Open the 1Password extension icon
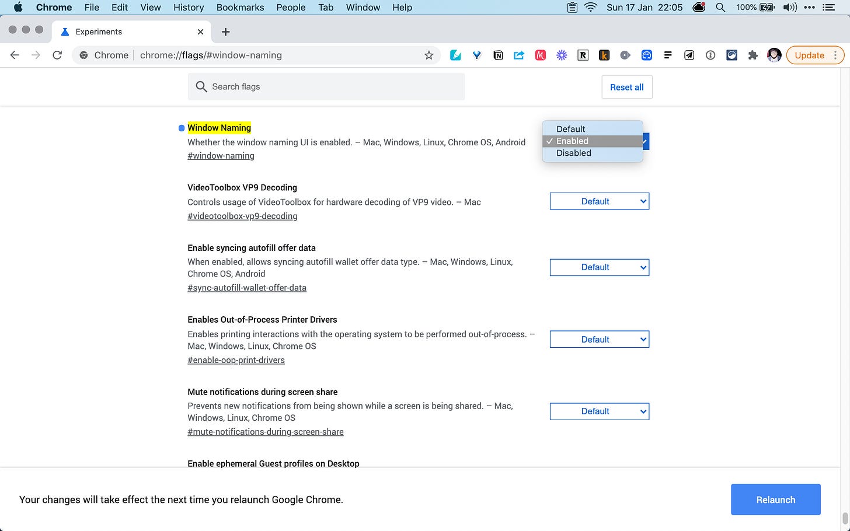The width and height of the screenshot is (850, 531). 710,55
